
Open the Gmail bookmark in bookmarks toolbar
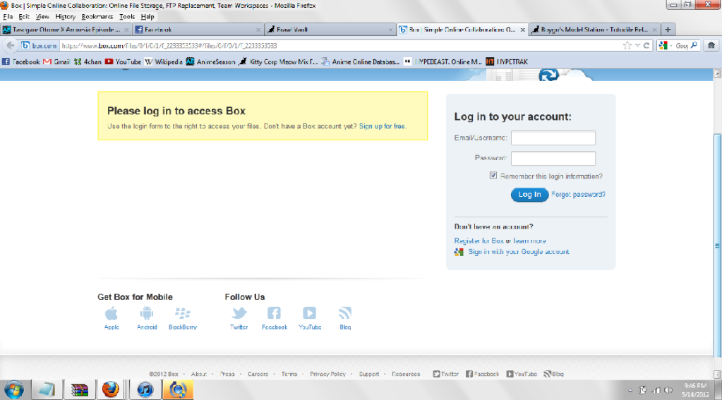point(56,61)
